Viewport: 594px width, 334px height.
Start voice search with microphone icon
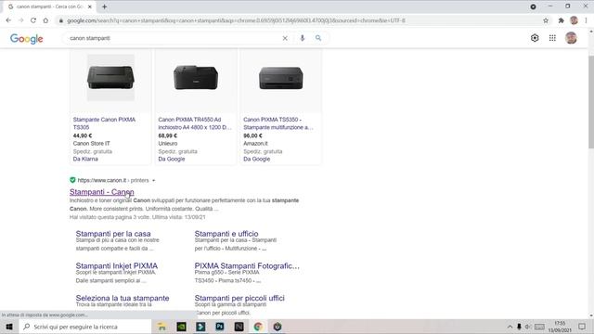pos(303,38)
